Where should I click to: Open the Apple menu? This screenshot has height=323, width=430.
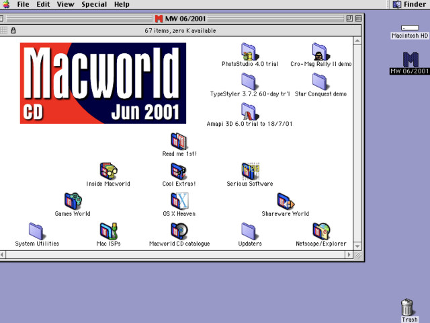tap(6, 5)
